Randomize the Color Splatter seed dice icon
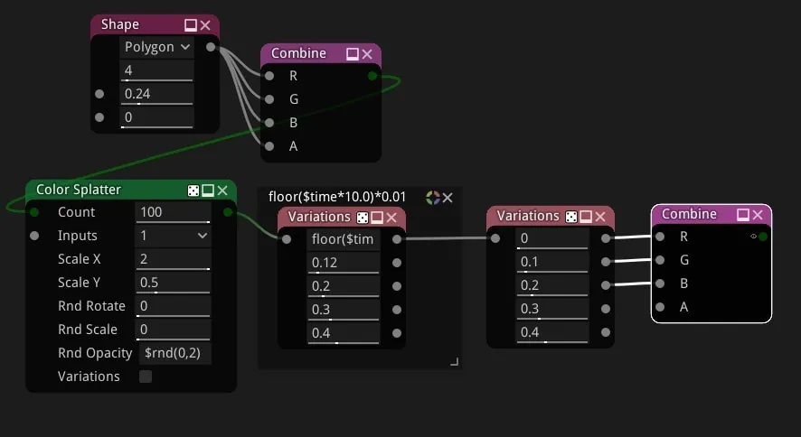This screenshot has width=801, height=437. [x=193, y=191]
